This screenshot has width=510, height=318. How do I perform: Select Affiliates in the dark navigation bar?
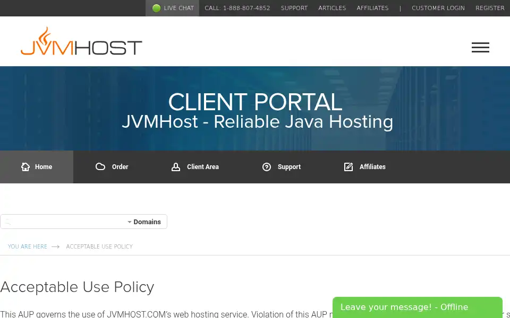pos(364,167)
